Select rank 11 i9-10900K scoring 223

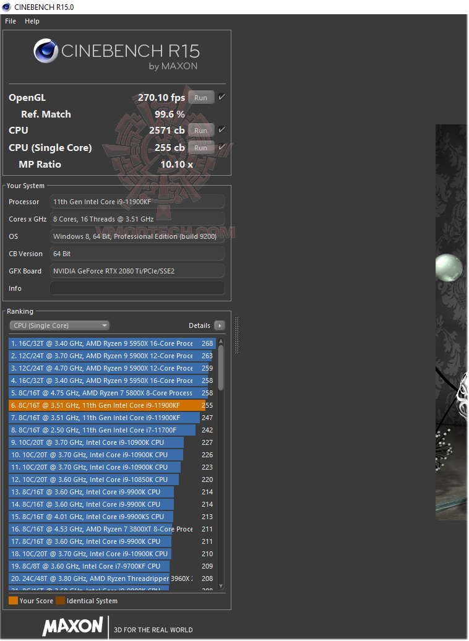point(113,467)
